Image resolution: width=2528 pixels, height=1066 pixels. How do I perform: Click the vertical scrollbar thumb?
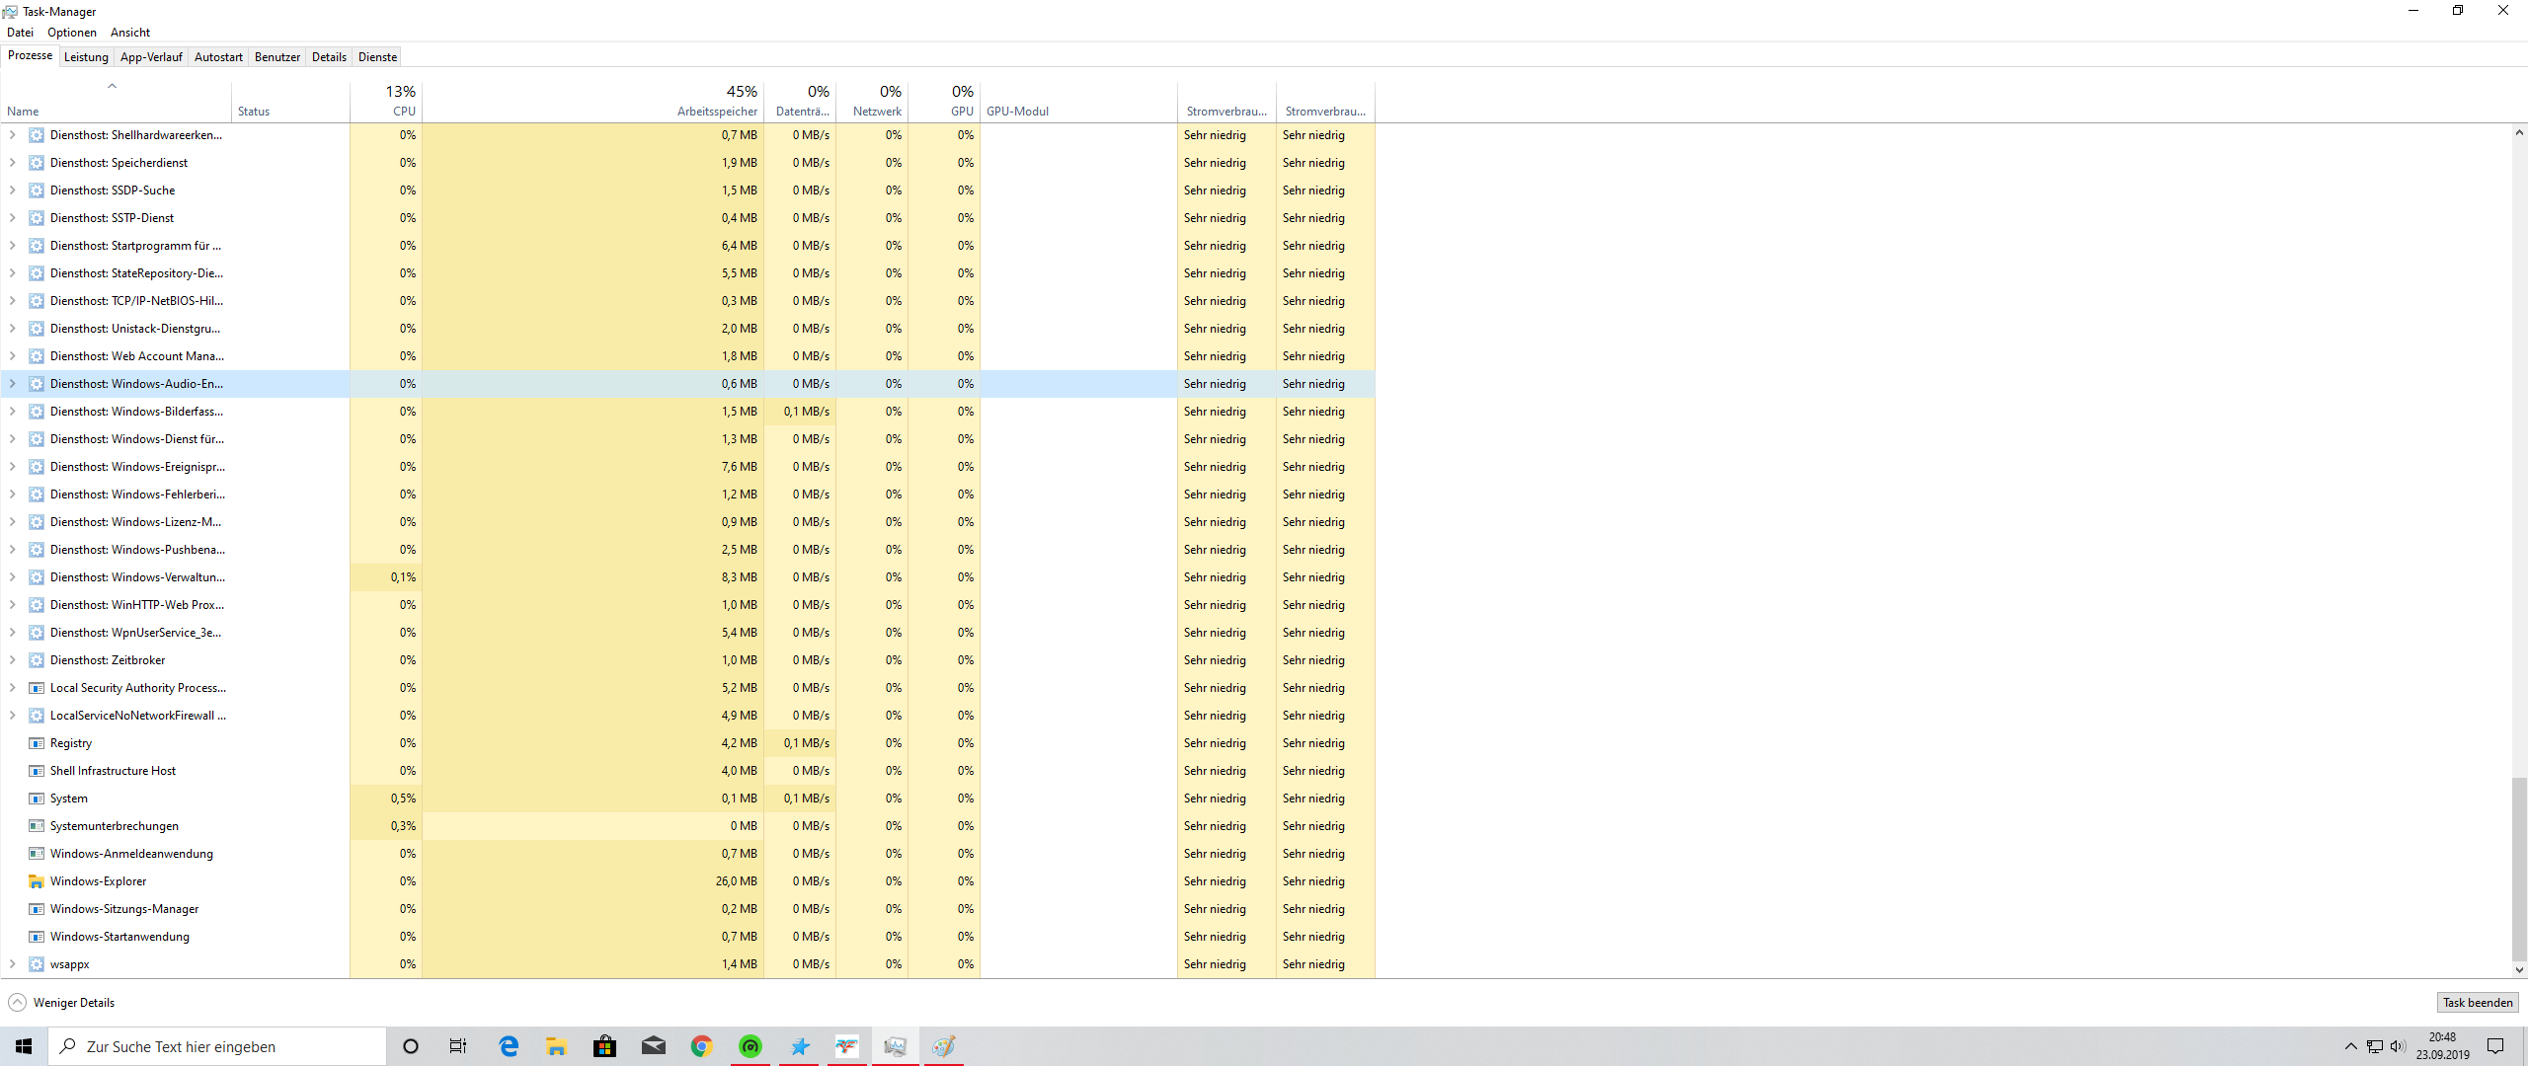click(2519, 869)
